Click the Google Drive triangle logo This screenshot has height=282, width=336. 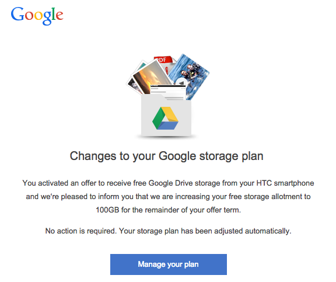[x=165, y=118]
